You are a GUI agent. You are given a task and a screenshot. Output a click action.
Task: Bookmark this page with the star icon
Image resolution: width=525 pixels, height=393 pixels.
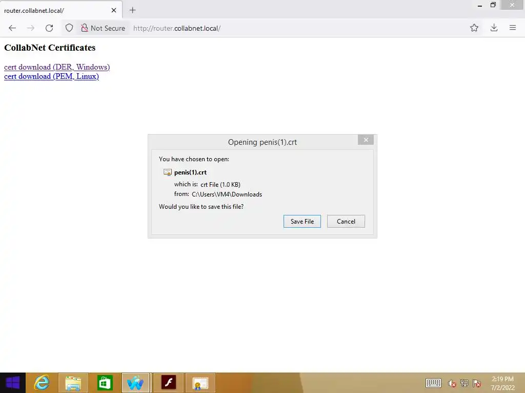pos(474,28)
